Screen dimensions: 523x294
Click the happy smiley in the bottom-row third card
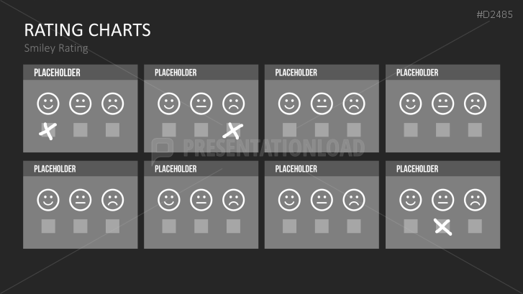pos(289,199)
